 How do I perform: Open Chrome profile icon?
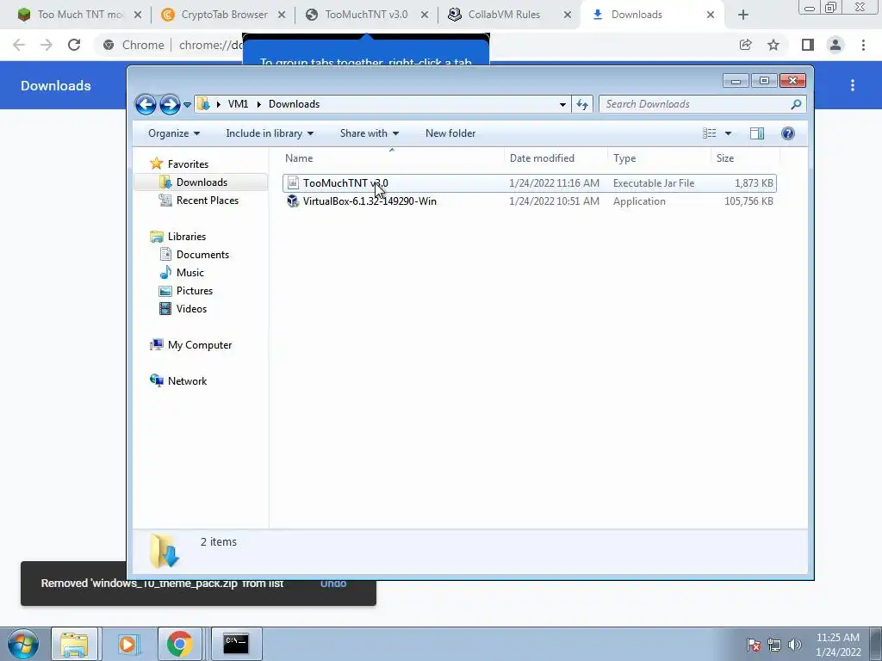tap(835, 45)
